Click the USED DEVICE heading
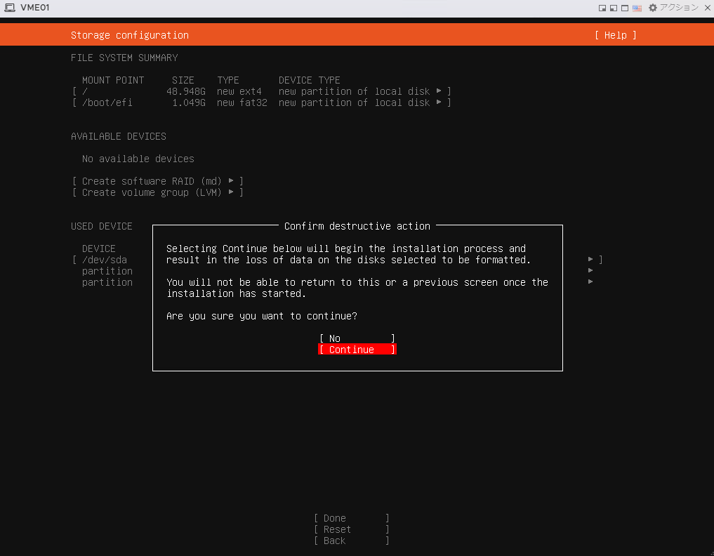The height and width of the screenshot is (556, 714). click(x=102, y=226)
